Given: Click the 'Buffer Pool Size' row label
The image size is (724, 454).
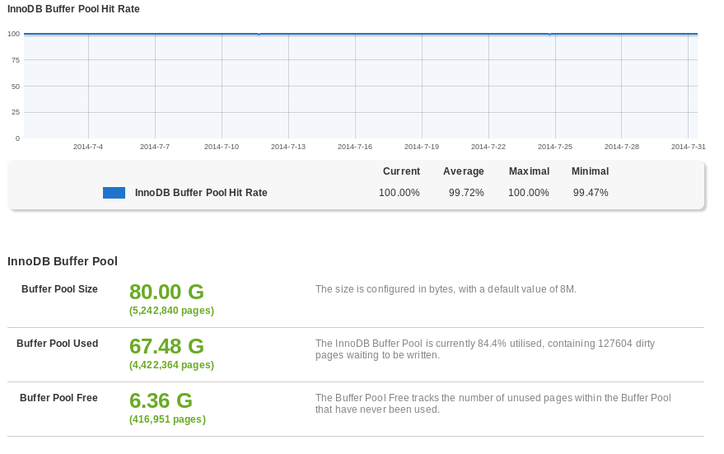Looking at the screenshot, I should tap(59, 289).
